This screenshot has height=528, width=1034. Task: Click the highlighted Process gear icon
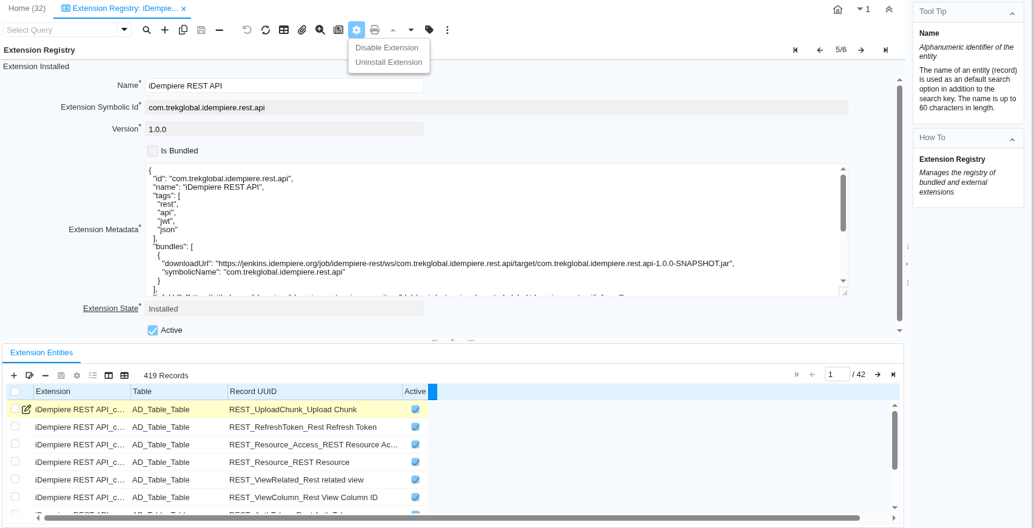pyautogui.click(x=357, y=30)
